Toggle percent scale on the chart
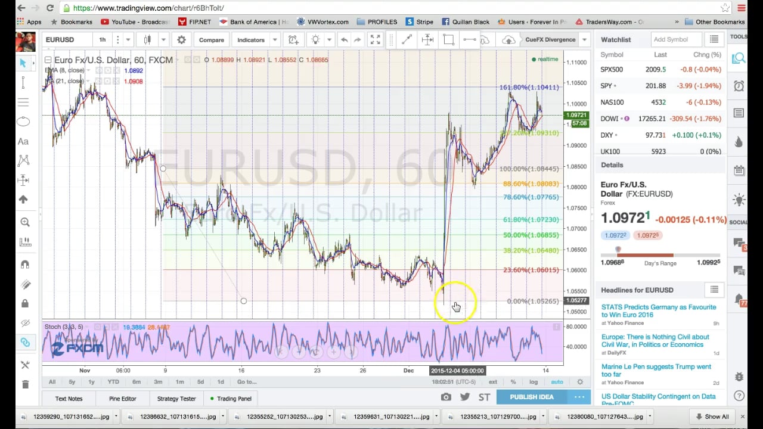 [x=513, y=382]
